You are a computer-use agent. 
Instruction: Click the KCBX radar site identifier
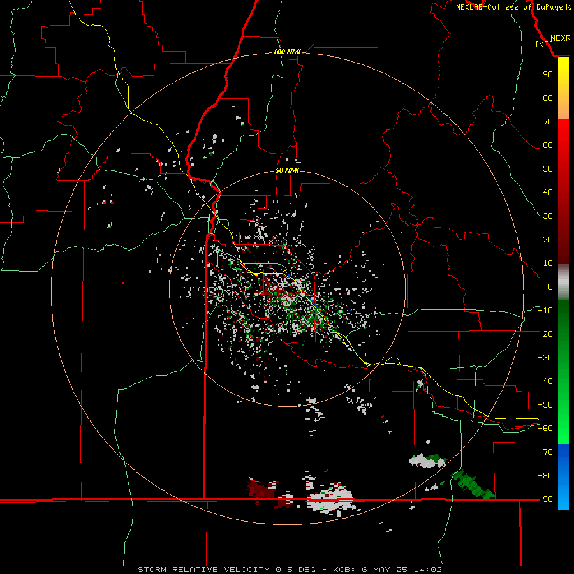pyautogui.click(x=344, y=570)
